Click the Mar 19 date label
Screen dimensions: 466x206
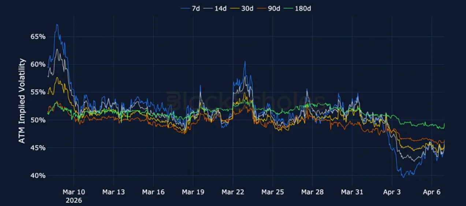point(193,192)
